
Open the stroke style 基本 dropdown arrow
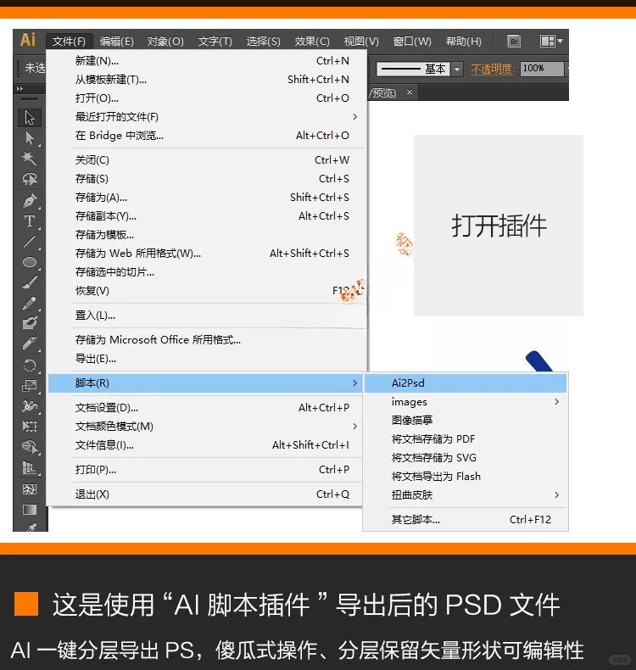pyautogui.click(x=457, y=69)
